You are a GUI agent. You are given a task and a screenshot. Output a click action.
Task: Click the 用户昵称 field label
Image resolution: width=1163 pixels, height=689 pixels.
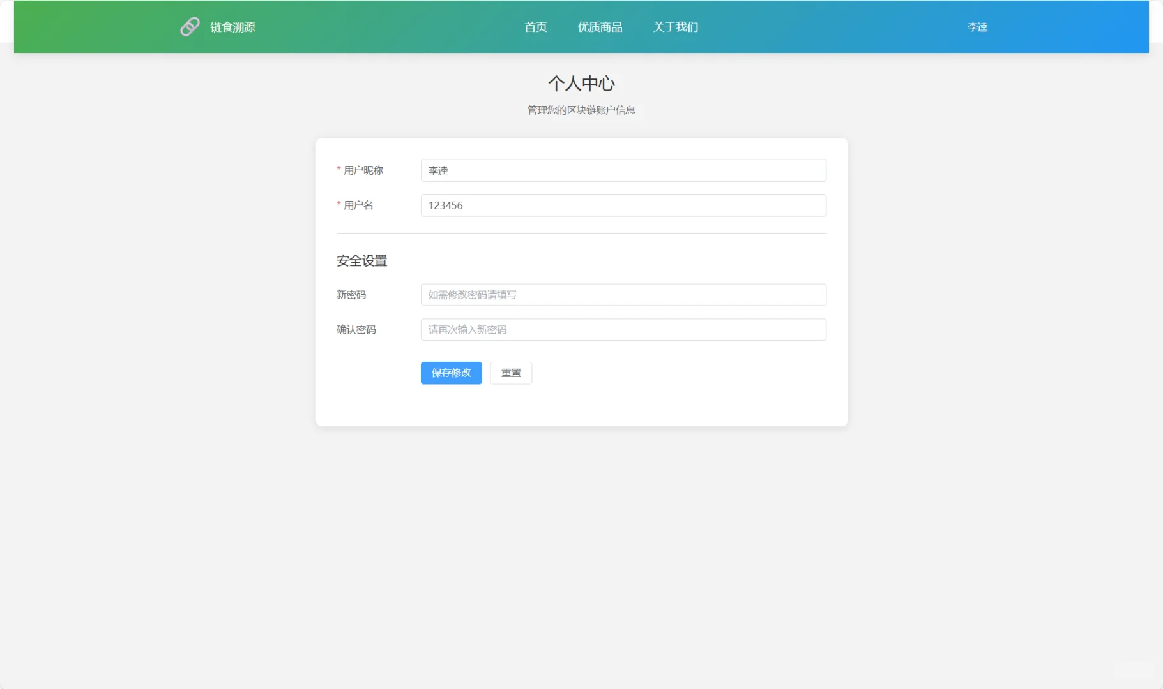(x=363, y=170)
